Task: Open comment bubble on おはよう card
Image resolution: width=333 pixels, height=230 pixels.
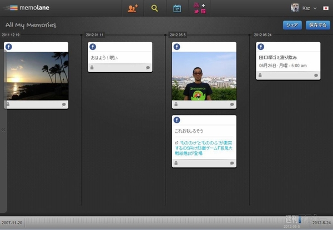Action: click(x=148, y=68)
